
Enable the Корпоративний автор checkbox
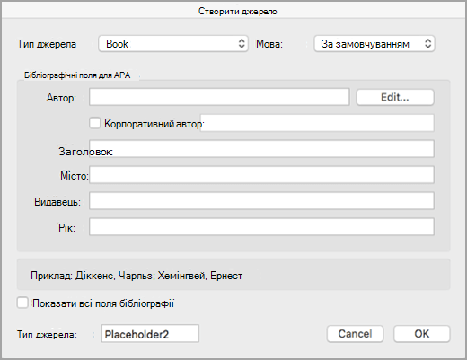tap(95, 123)
